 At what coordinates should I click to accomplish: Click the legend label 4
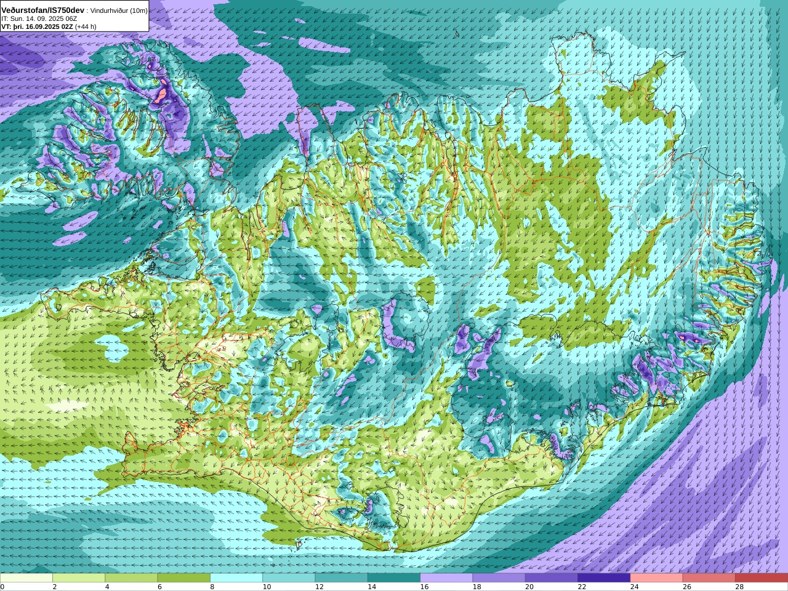point(107,587)
